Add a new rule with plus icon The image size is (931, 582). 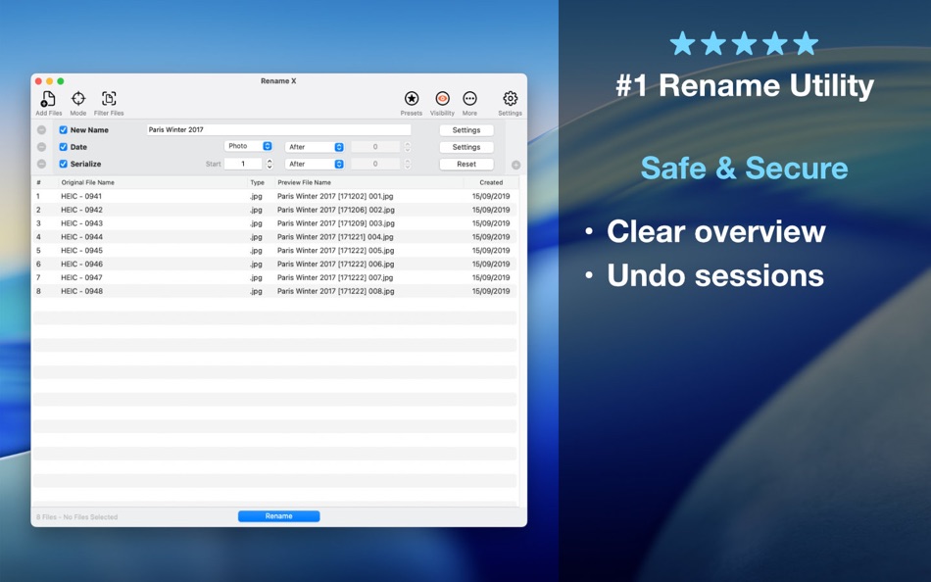pyautogui.click(x=515, y=166)
